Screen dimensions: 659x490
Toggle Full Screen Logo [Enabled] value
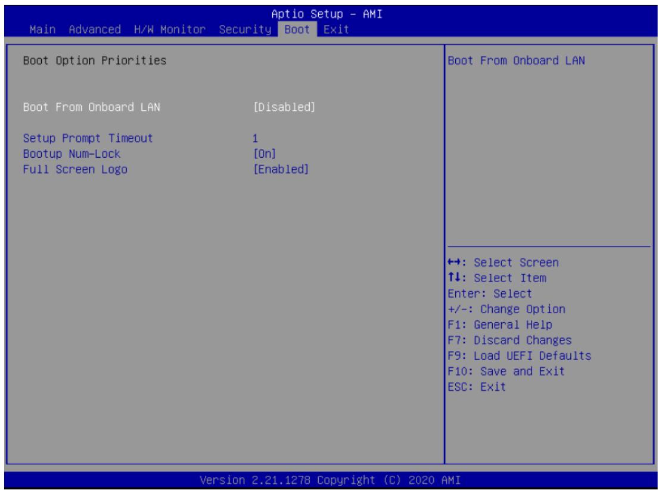point(281,170)
